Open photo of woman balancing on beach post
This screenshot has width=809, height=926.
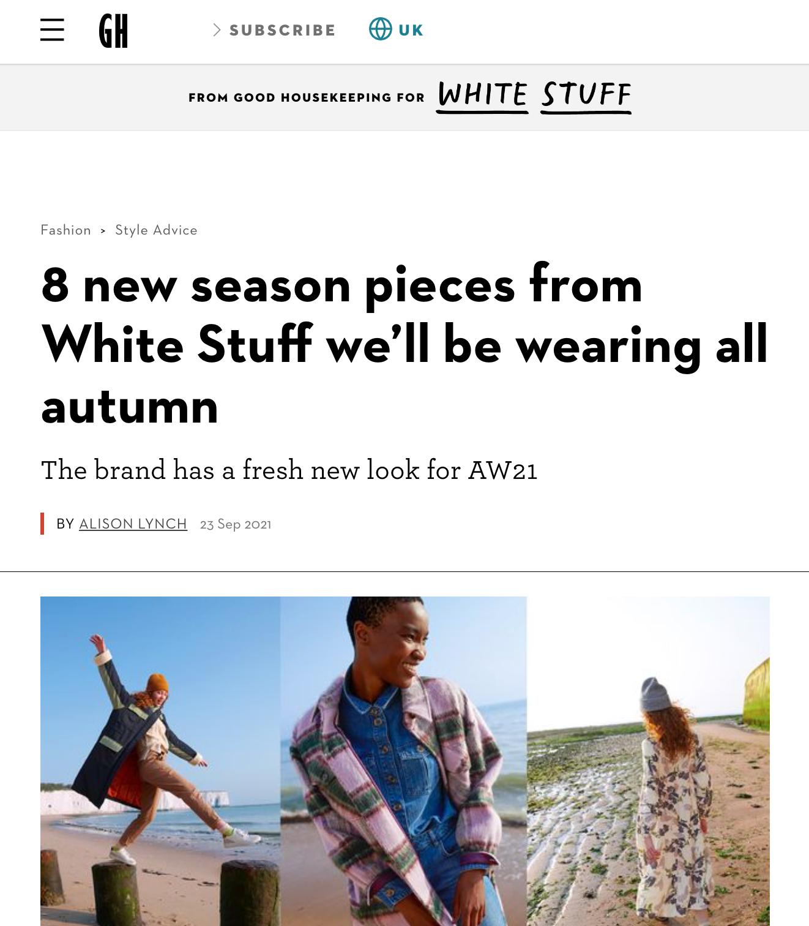tap(160, 761)
